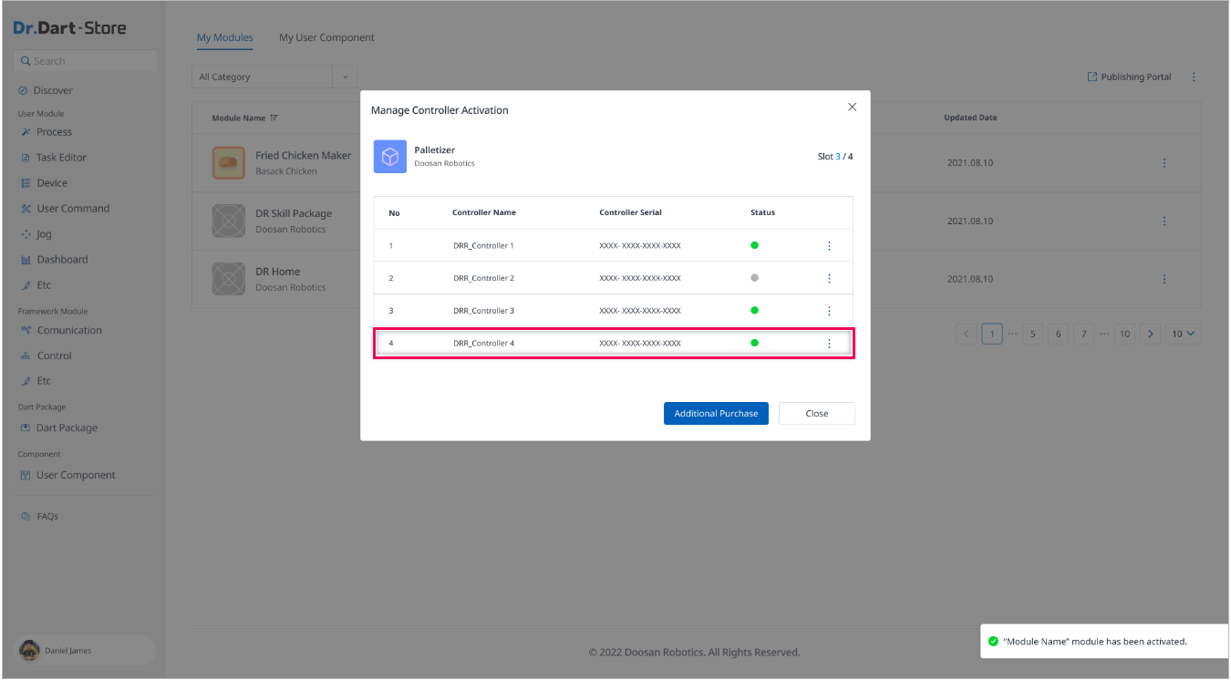The image size is (1231, 680).
Task: Click gray status dot of DRR_Controller 2
Action: (754, 278)
